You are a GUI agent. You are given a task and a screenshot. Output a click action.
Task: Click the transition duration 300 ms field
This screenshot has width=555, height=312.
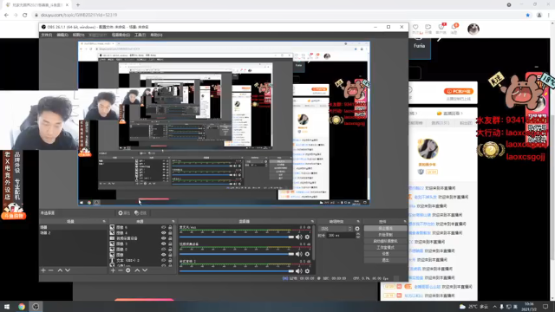pos(341,235)
